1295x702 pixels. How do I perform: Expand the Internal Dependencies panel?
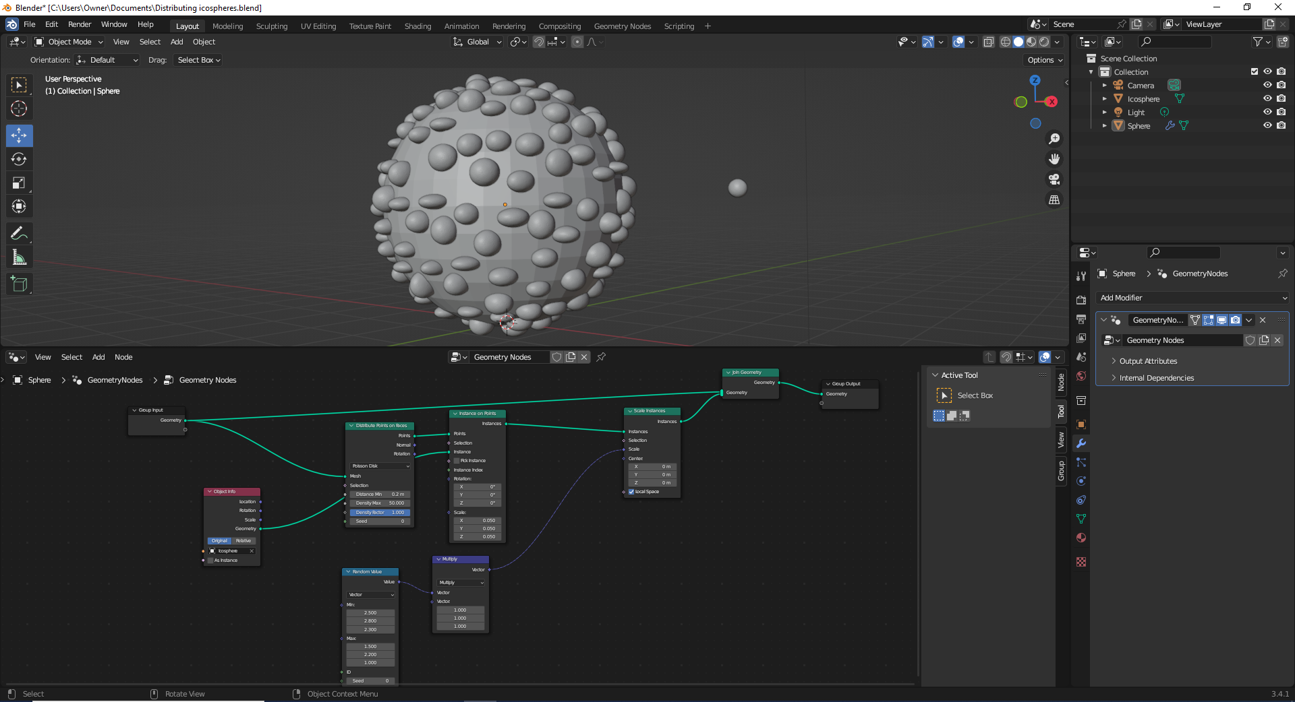pos(1156,378)
